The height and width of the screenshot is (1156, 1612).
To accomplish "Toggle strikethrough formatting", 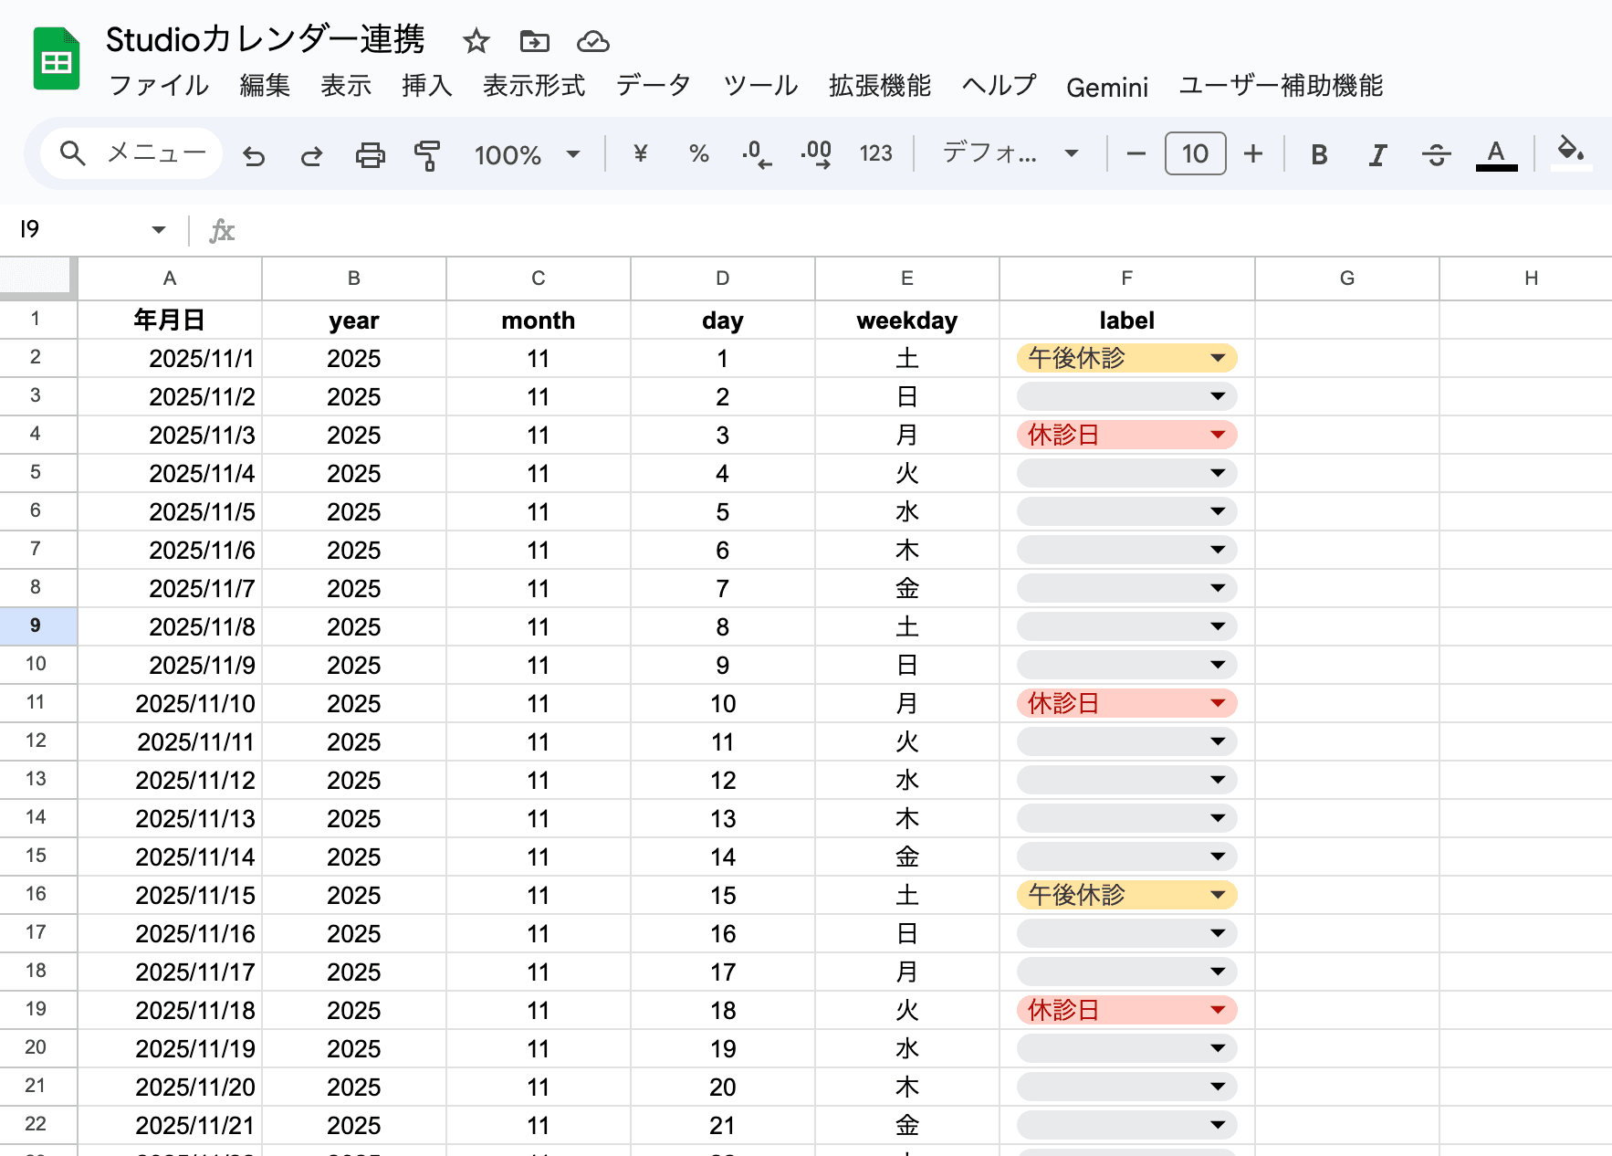I will 1436,154.
